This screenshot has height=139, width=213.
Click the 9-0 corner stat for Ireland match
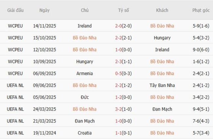pos(201,50)
